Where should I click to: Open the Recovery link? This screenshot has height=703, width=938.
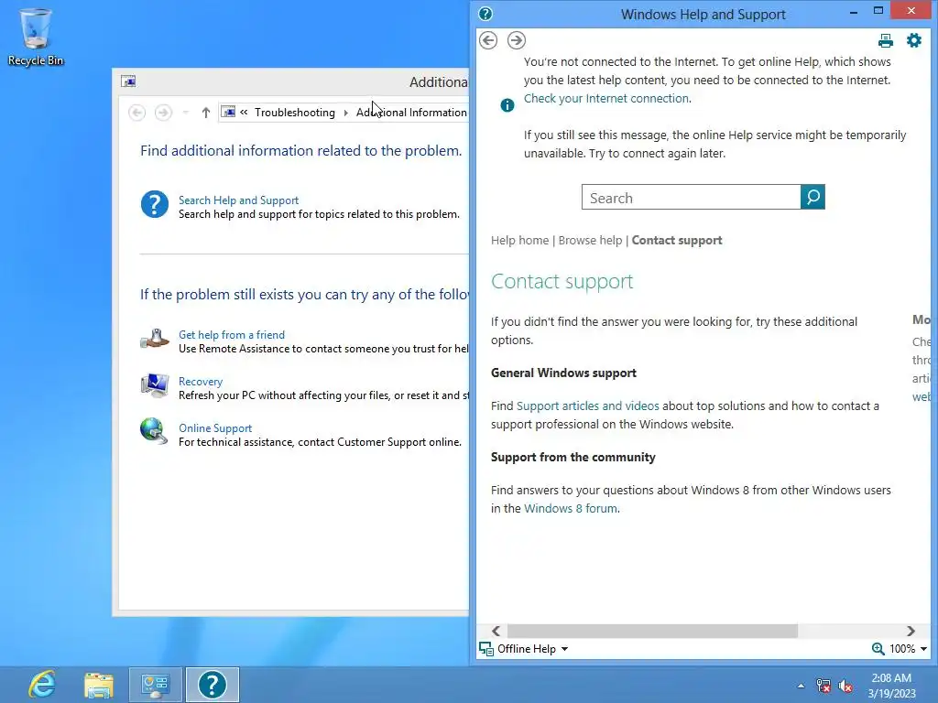(201, 382)
